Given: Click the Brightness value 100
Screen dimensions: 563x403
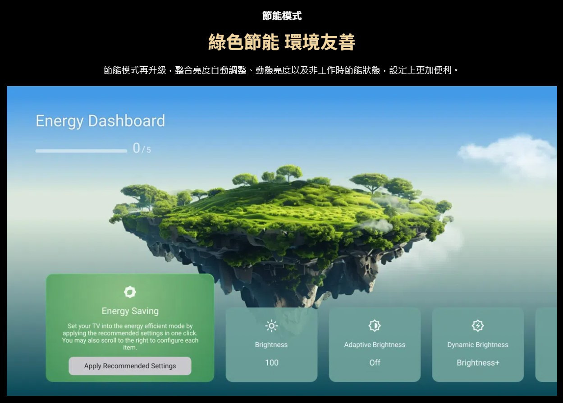Looking at the screenshot, I should point(271,363).
